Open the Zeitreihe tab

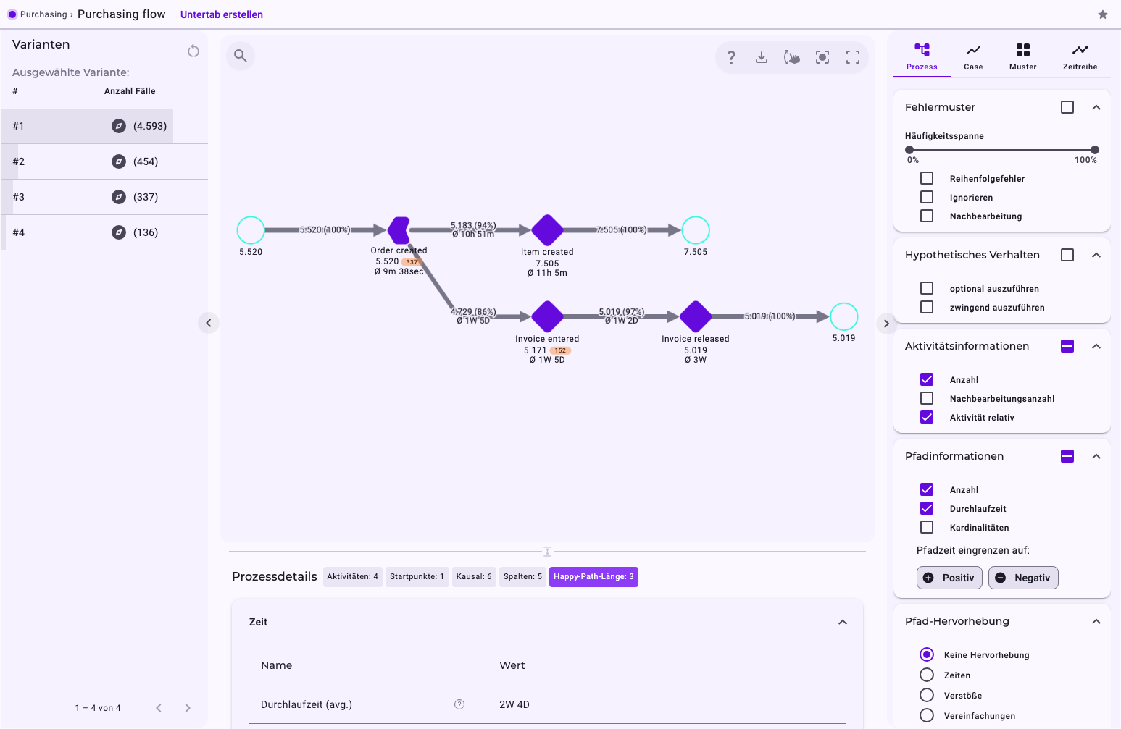[x=1080, y=56]
